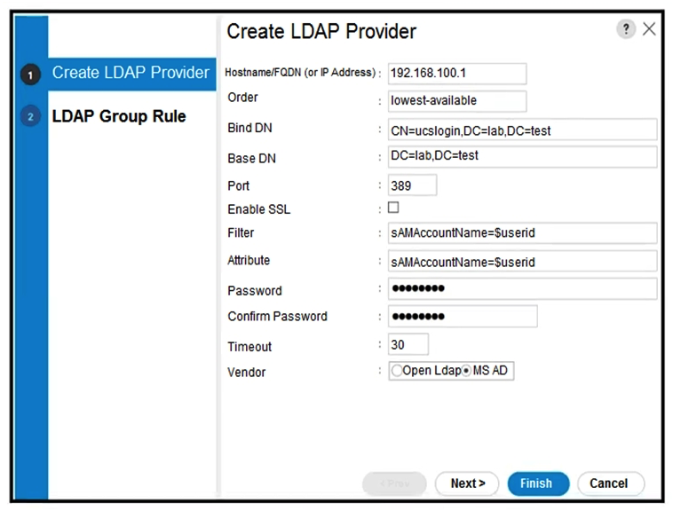Enable the SSL checkbox
Image resolution: width=673 pixels, height=511 pixels.
pos(393,208)
